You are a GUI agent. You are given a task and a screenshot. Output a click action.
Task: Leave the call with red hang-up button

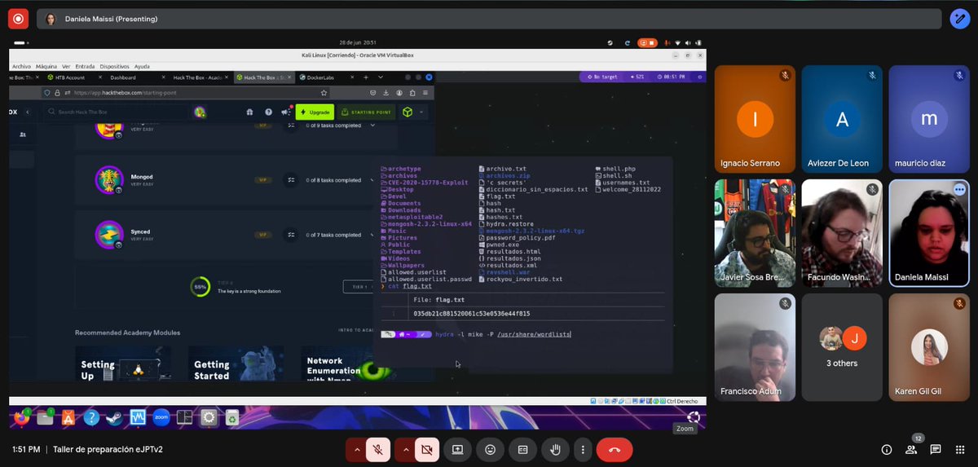(x=615, y=449)
